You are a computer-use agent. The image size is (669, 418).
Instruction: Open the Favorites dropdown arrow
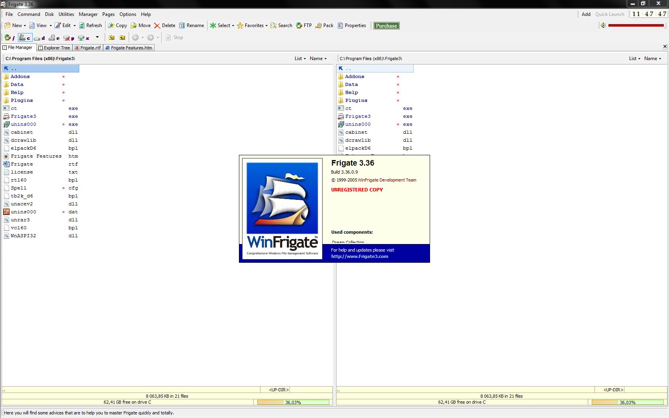(266, 25)
